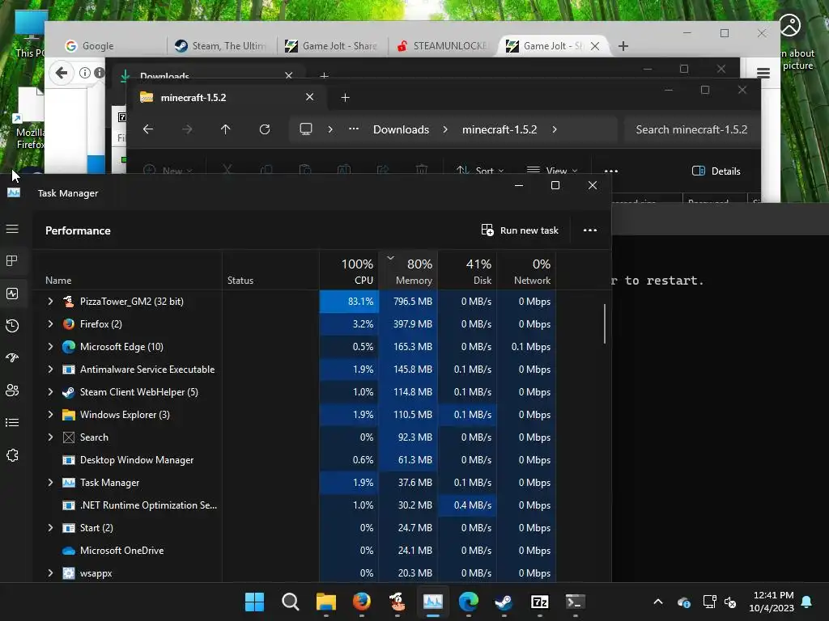Viewport: 829px width, 621px height.
Task: Expand Search process group
Action: click(50, 437)
